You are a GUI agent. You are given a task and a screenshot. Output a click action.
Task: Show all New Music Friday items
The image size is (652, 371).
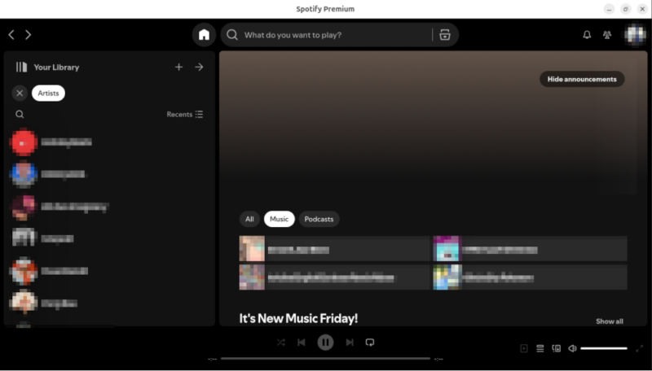click(609, 321)
